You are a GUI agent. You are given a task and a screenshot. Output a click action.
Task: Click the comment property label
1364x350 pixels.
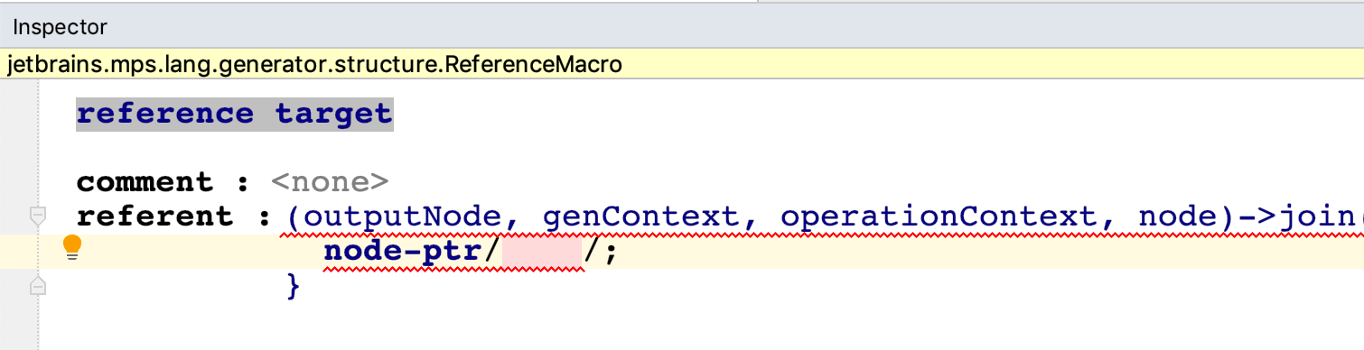pos(145,182)
